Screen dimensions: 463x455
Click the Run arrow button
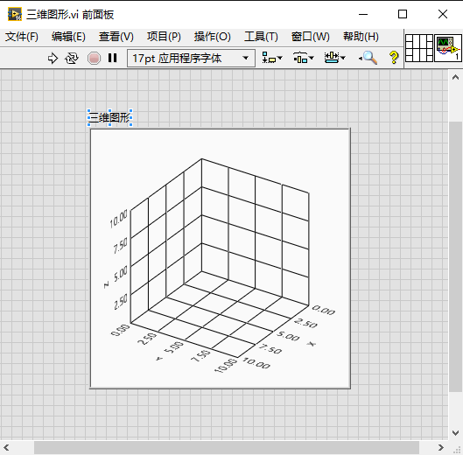click(x=53, y=58)
